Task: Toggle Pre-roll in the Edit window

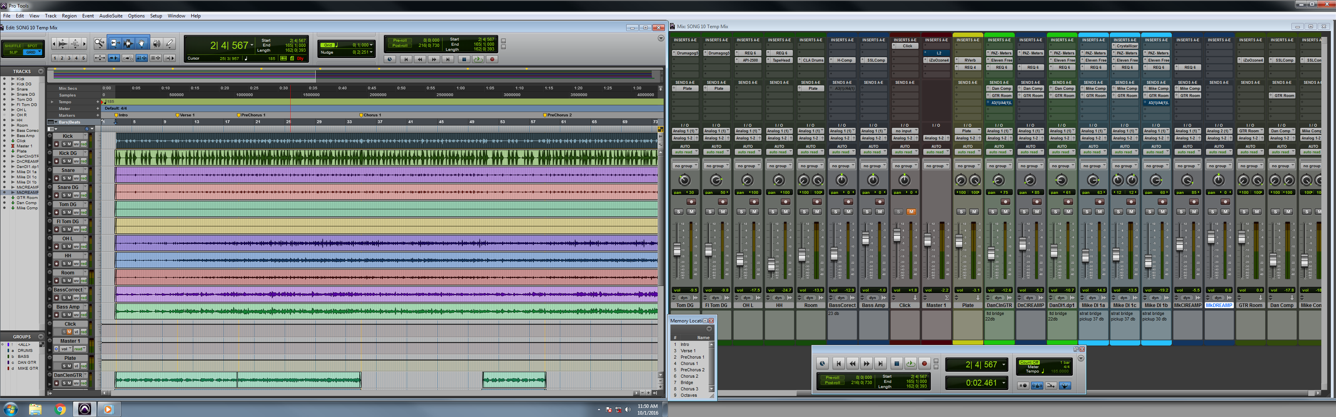Action: pyautogui.click(x=400, y=40)
